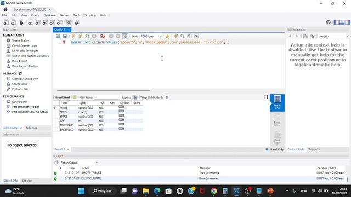Create a new SQL tab icon
351x197 pixels.
(x=6, y=22)
